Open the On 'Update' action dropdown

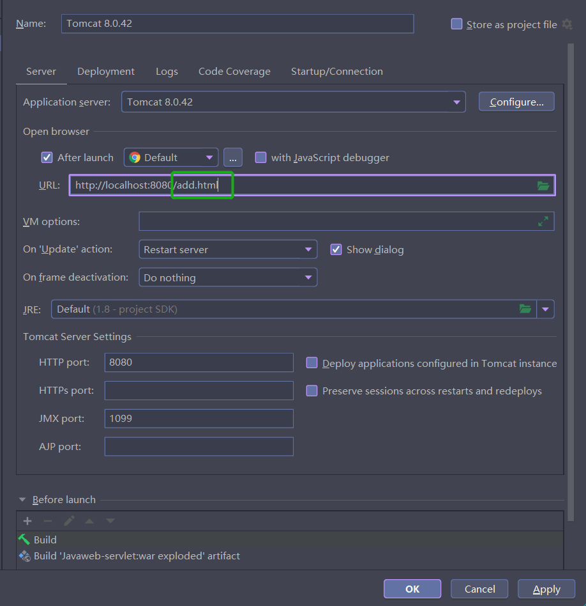point(228,249)
